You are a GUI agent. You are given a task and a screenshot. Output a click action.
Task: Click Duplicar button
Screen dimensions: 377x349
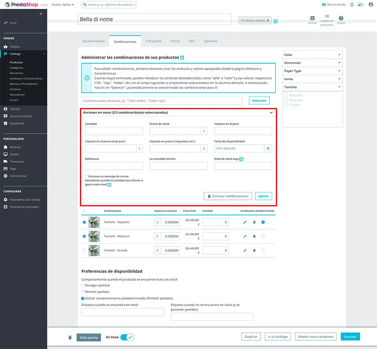[x=251, y=337]
